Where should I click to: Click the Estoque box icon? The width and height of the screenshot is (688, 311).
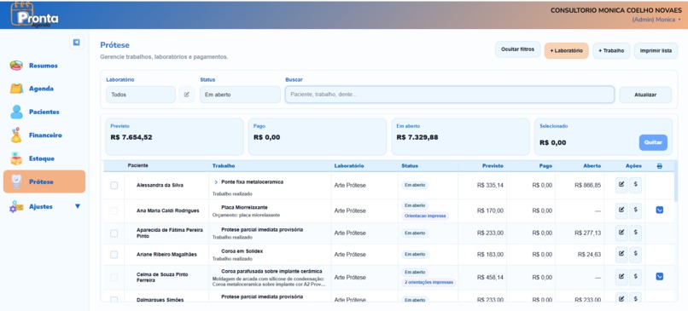pyautogui.click(x=16, y=158)
